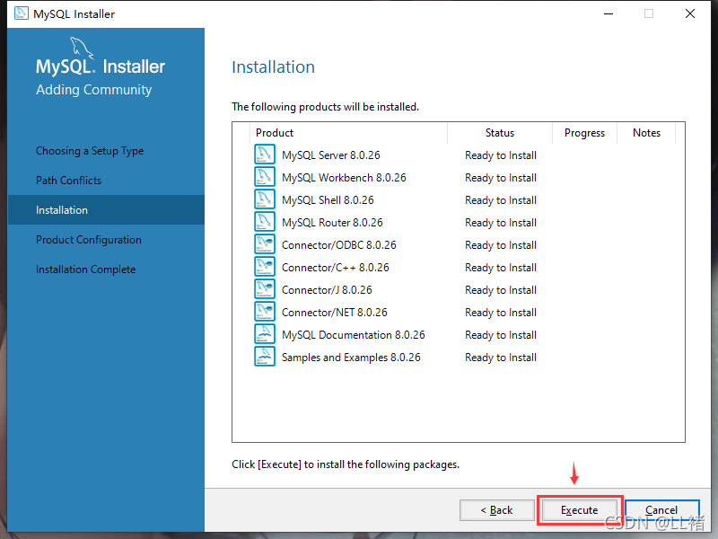Minimize the MySQL Installer window
The image size is (718, 539).
(x=609, y=13)
